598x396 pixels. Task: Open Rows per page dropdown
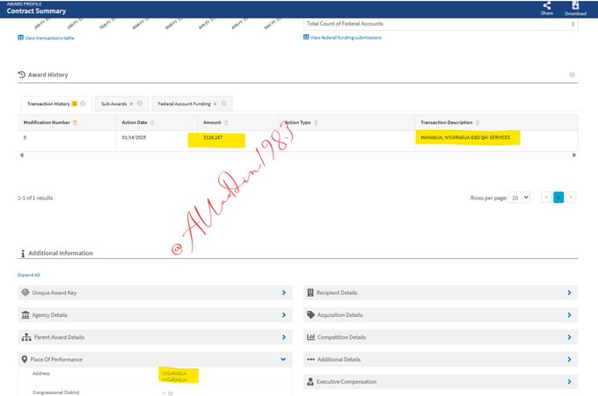point(520,198)
